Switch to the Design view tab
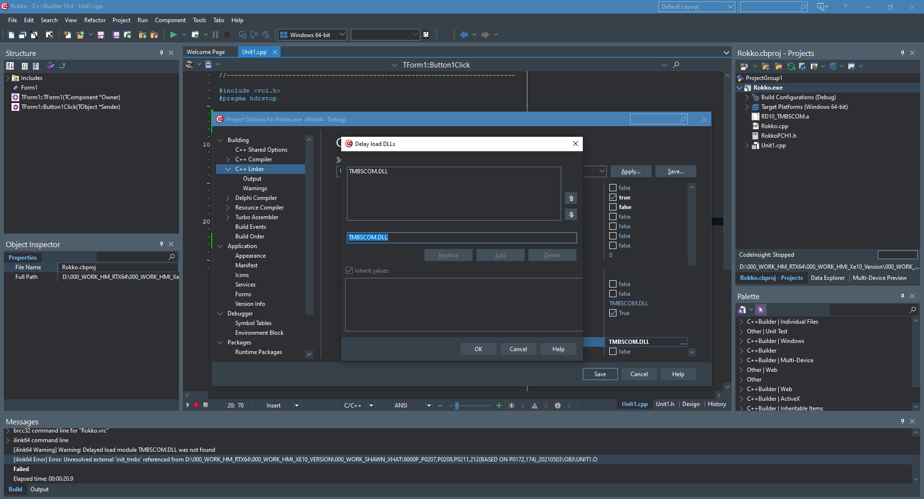 [691, 404]
